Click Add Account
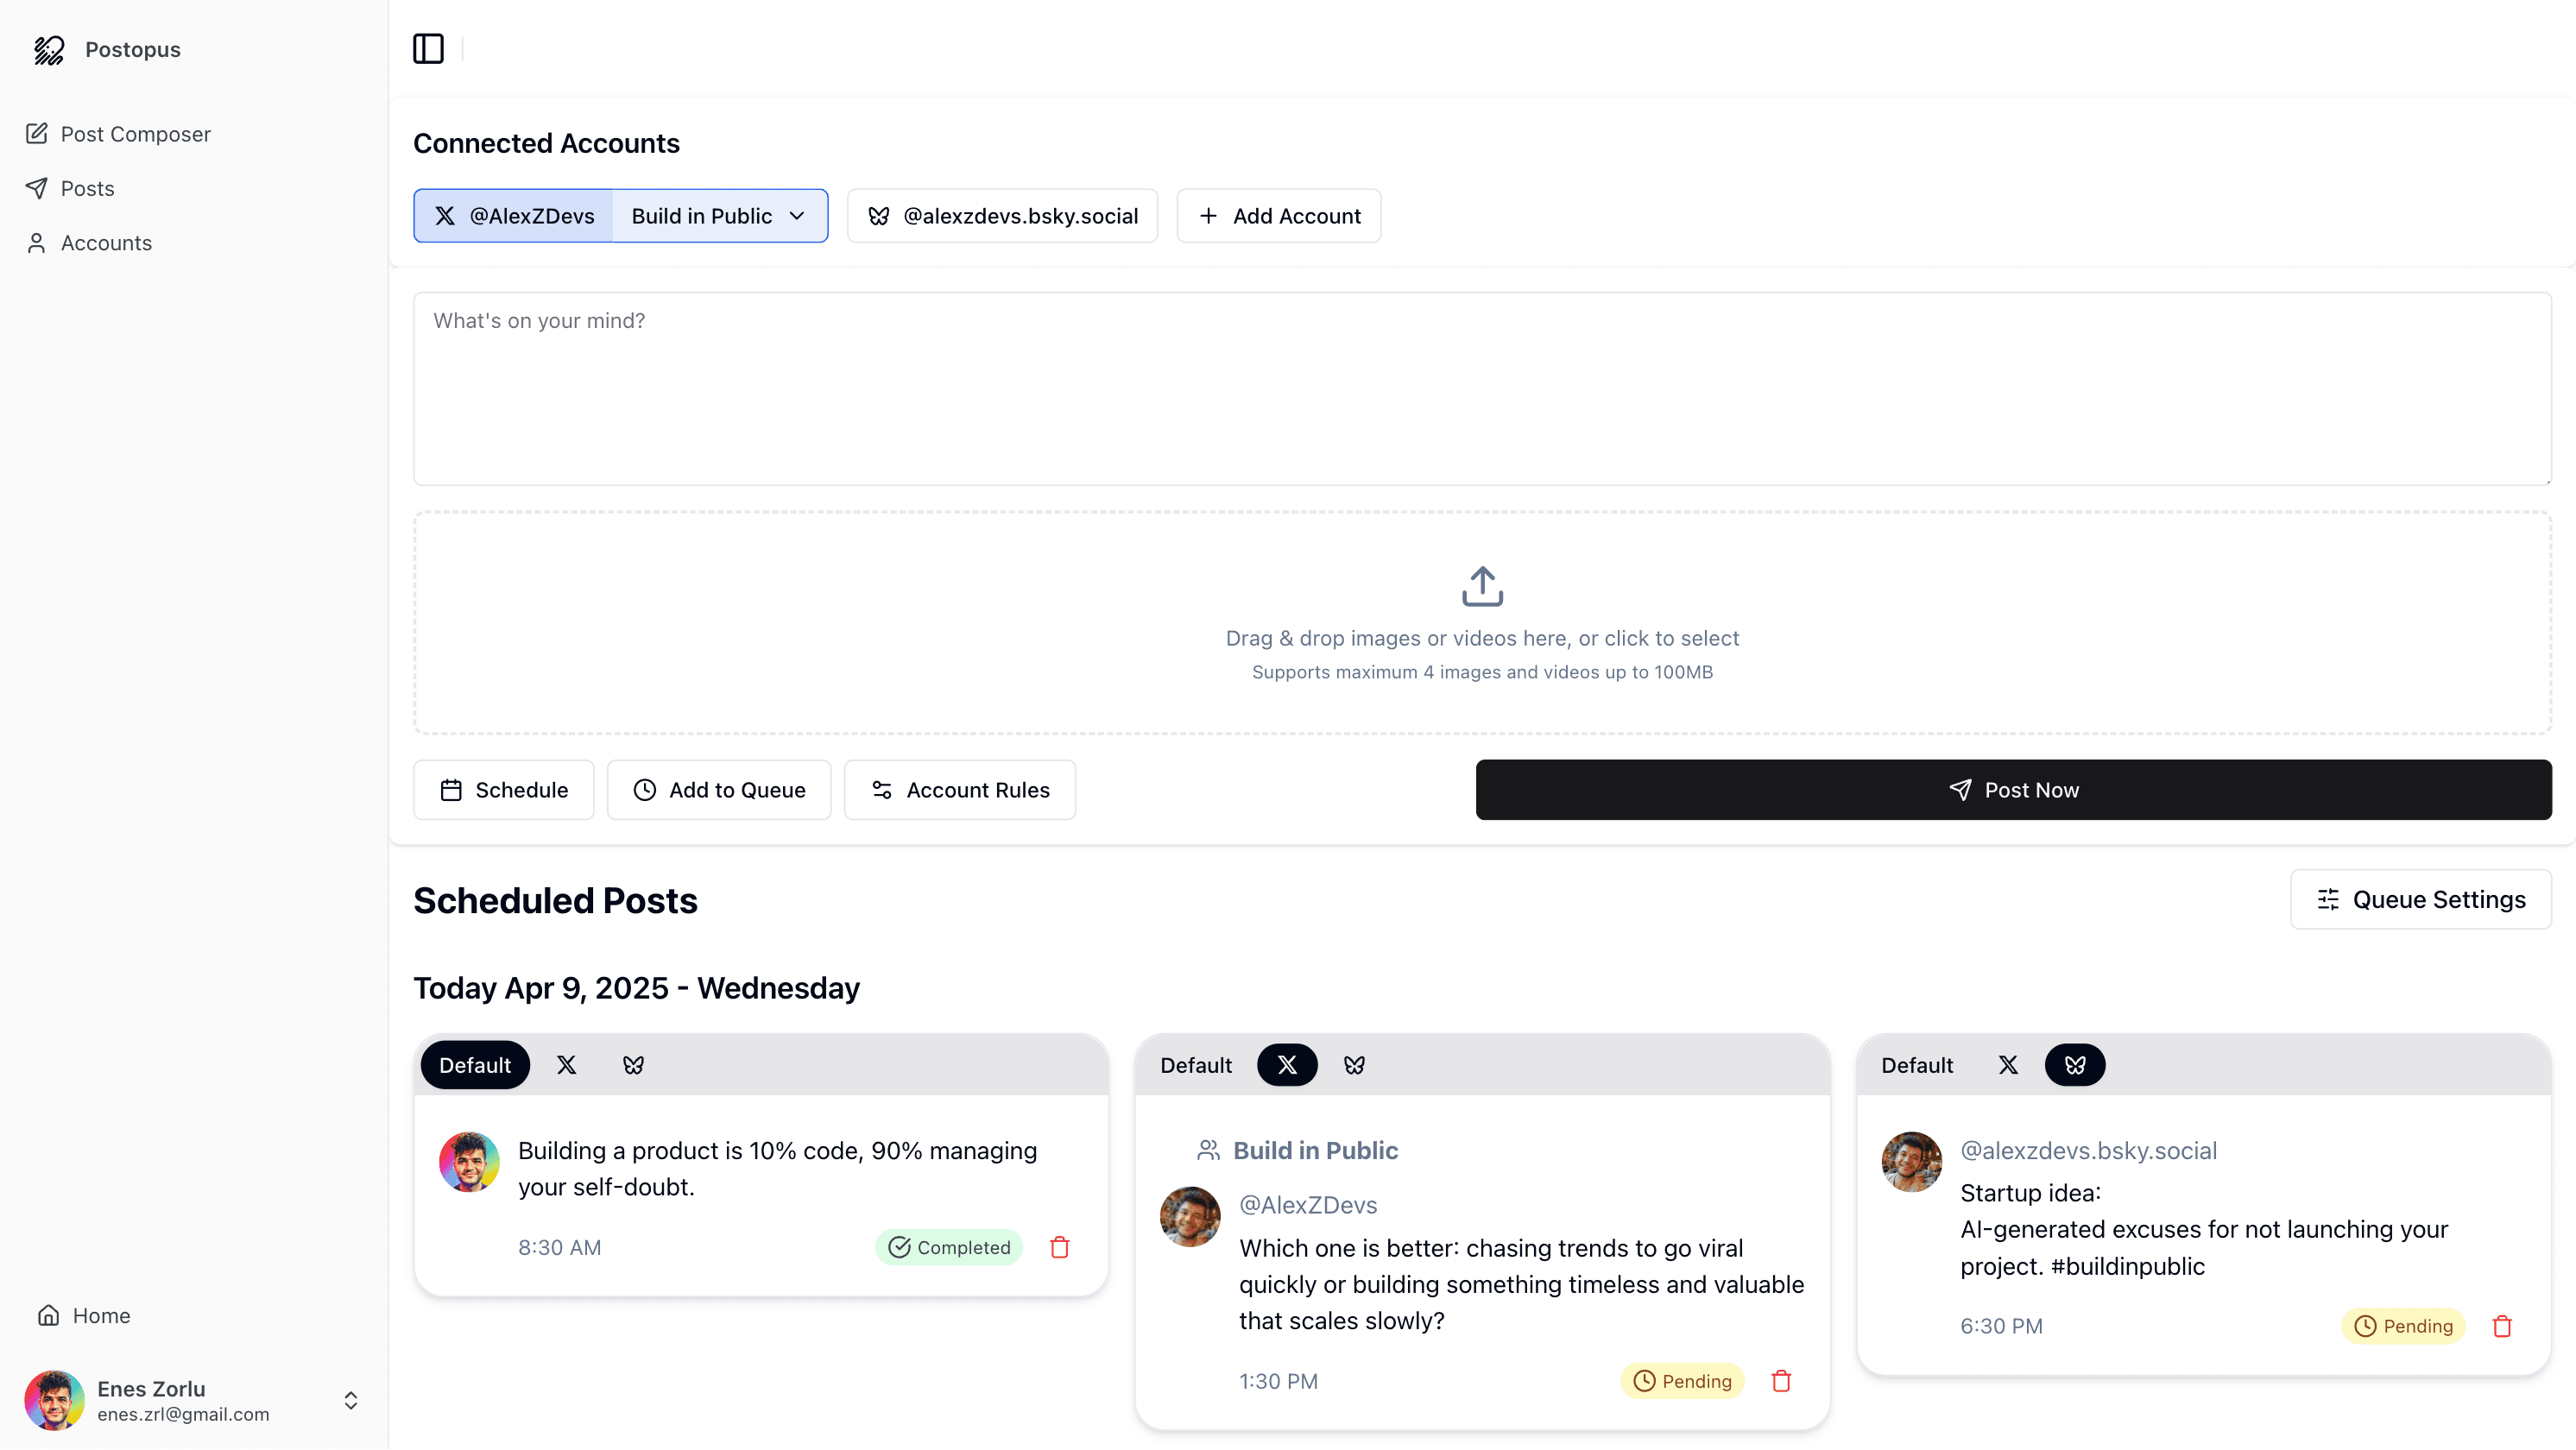This screenshot has width=2576, height=1450. point(1279,215)
